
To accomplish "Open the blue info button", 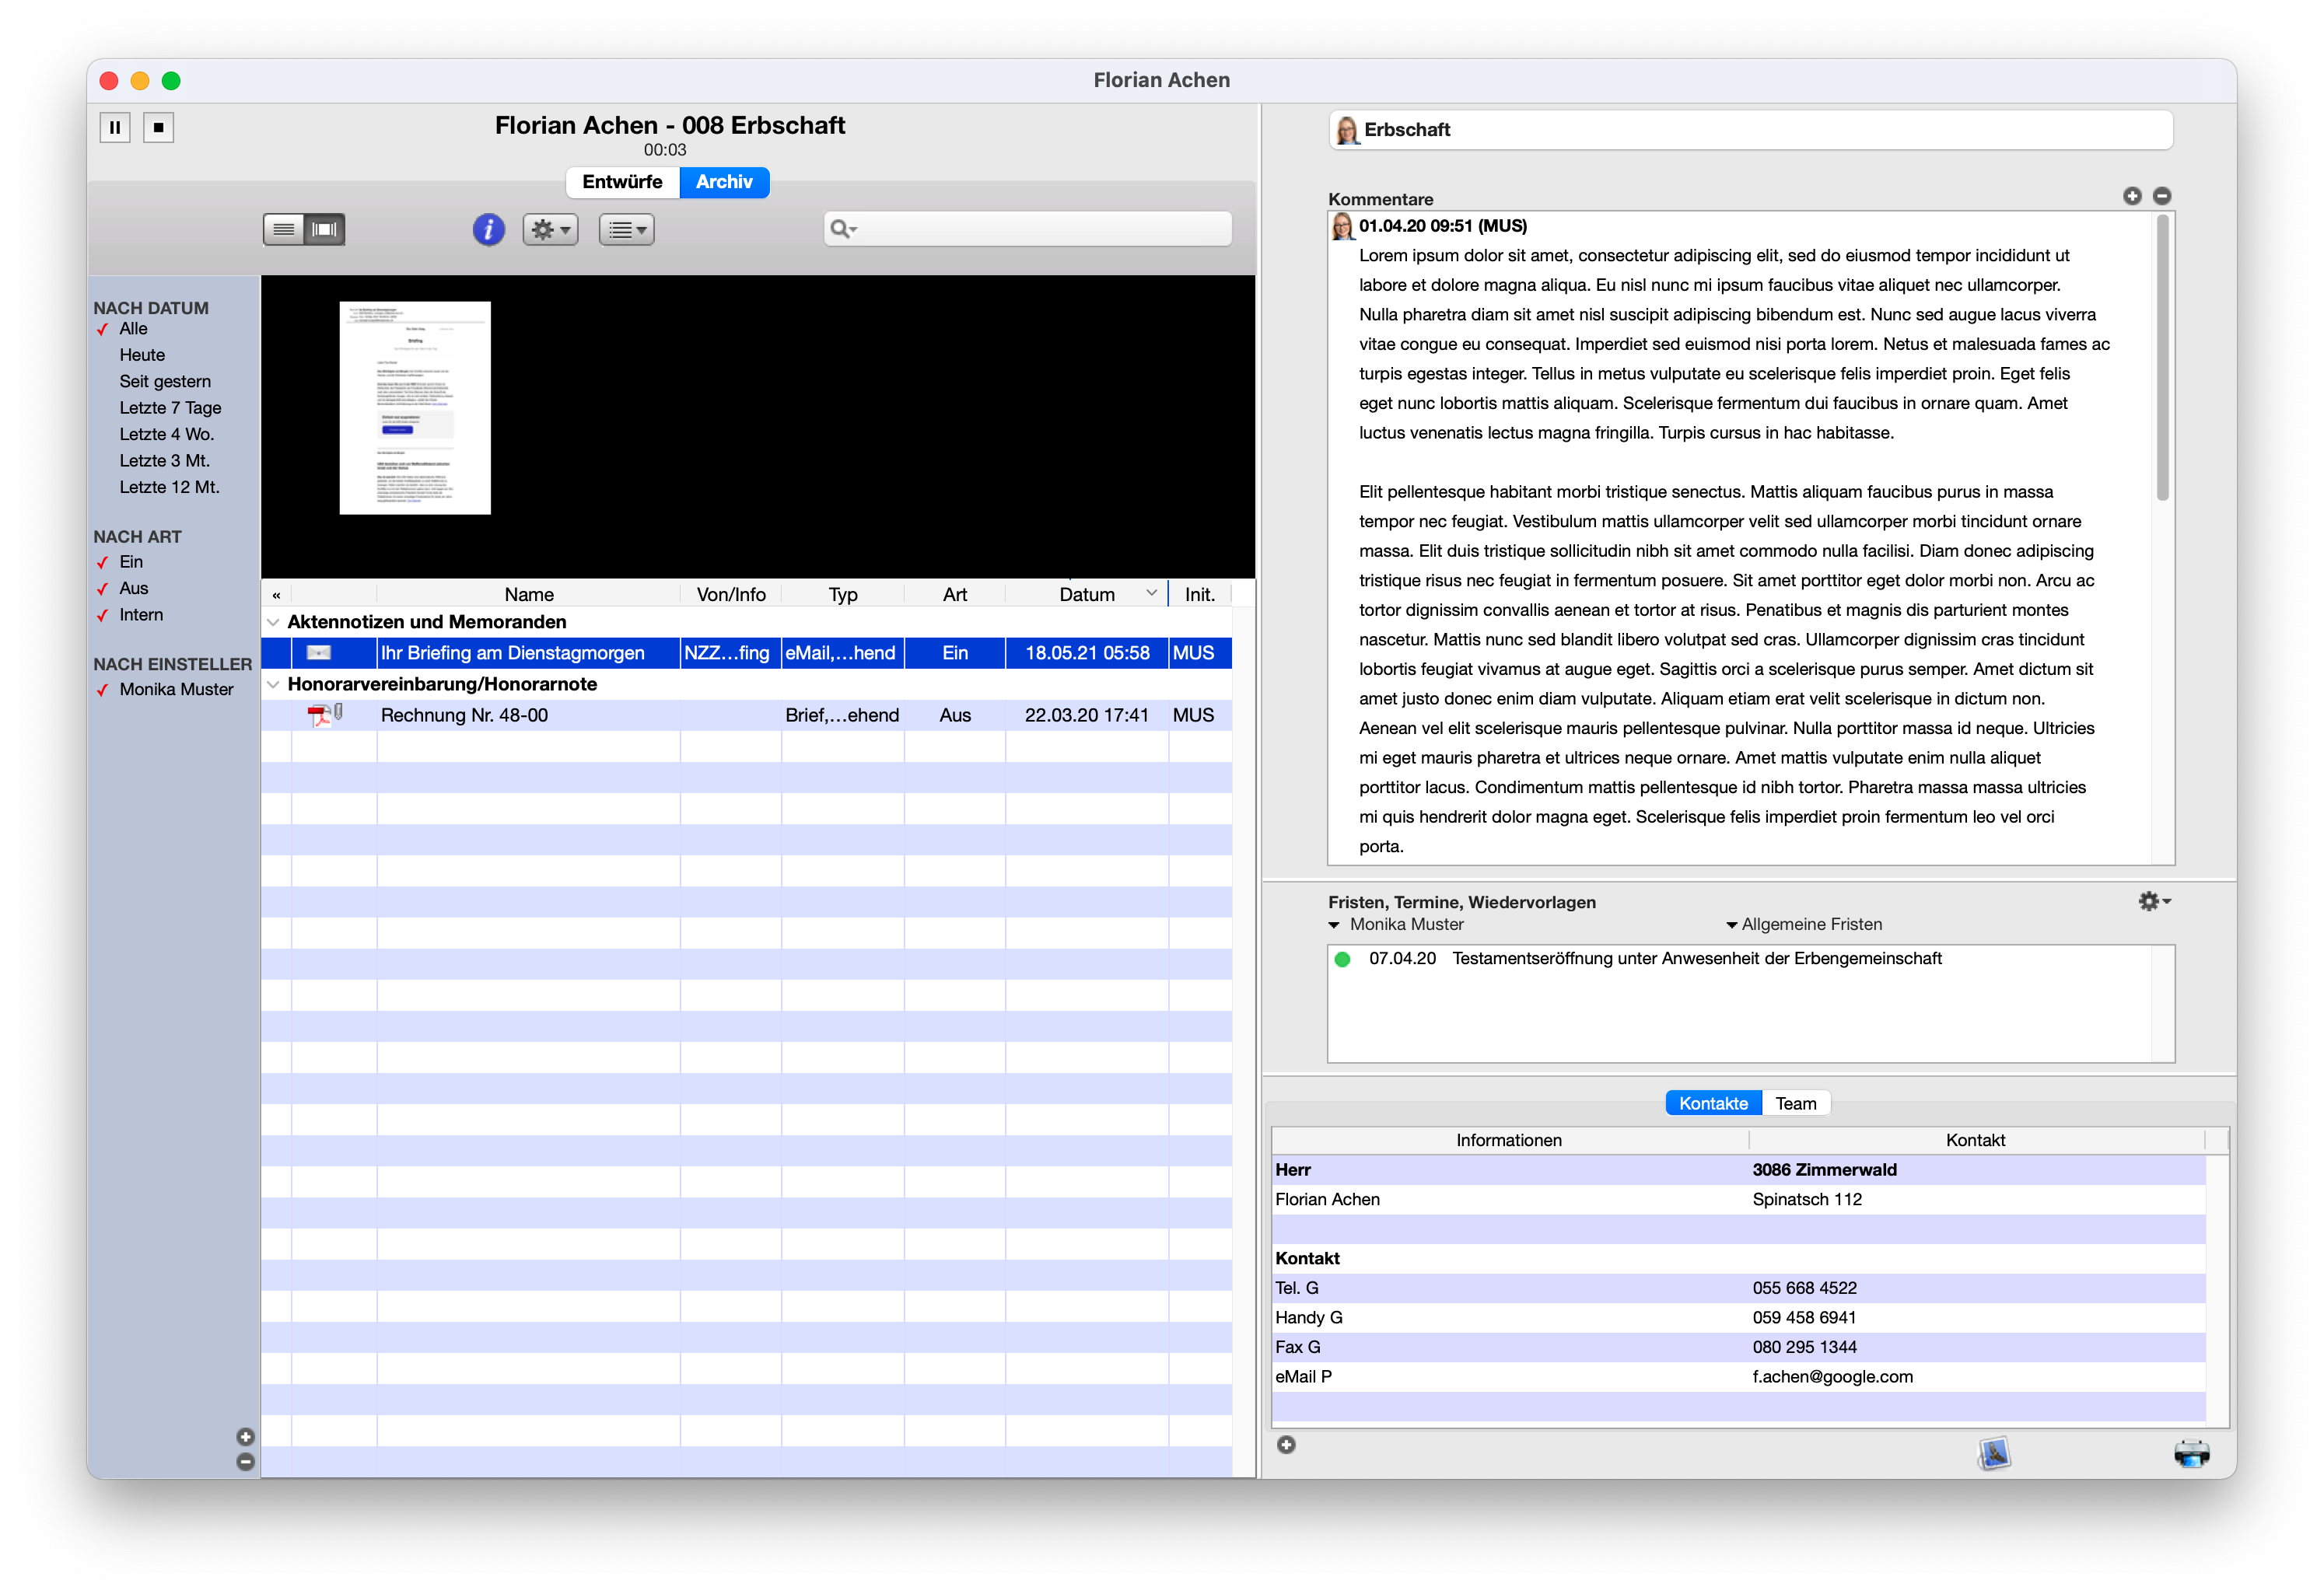I will tap(488, 230).
